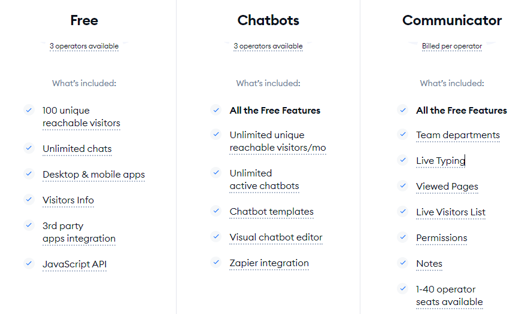Click checkmark icon next to Permissions
This screenshot has width=525, height=314.
pos(403,237)
